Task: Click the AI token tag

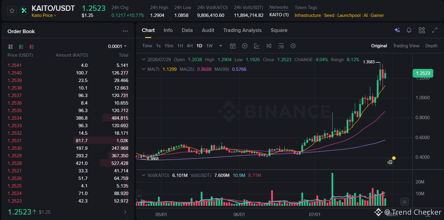Action: (366, 15)
